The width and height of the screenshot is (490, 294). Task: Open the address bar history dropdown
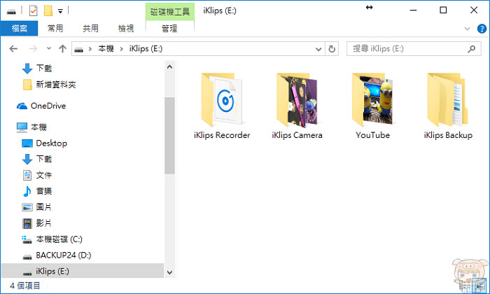pos(318,49)
